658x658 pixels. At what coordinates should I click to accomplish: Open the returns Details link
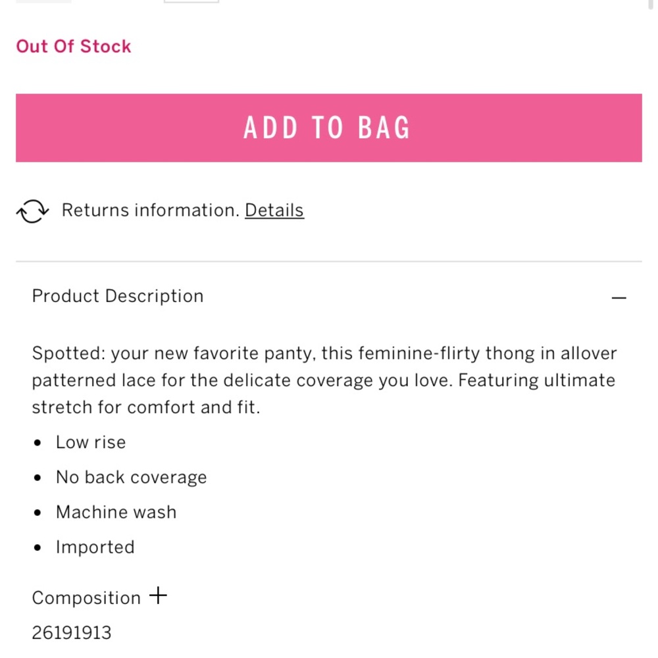click(x=274, y=211)
